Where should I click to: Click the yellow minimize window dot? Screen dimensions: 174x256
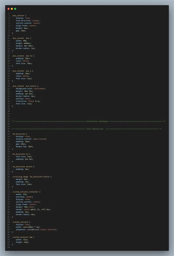click(12, 9)
